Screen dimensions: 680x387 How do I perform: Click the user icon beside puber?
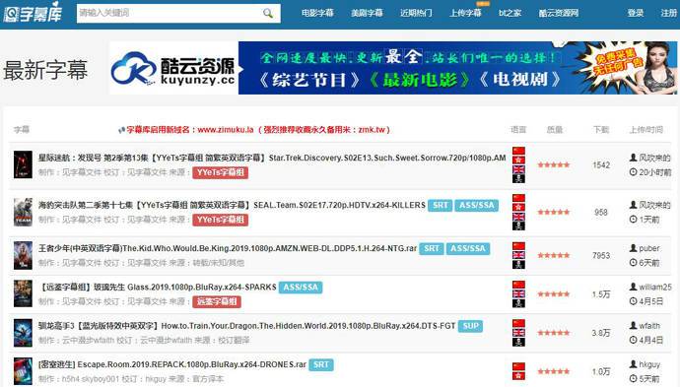click(x=633, y=248)
